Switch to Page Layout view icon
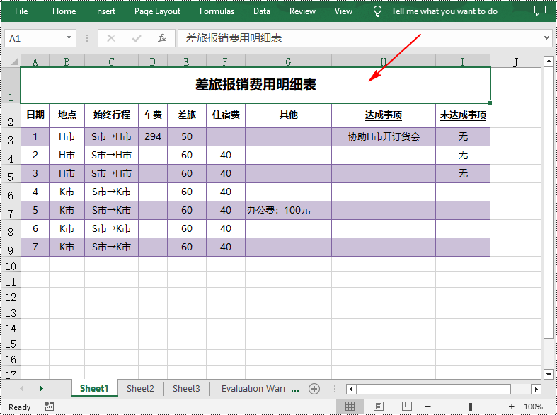This screenshot has height=415, width=557. coord(379,407)
